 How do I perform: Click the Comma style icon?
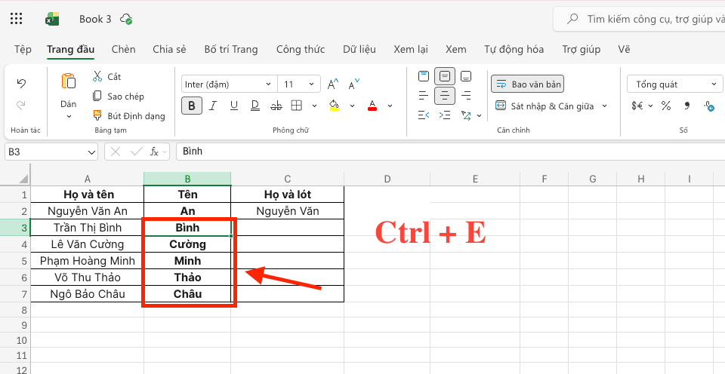click(687, 106)
